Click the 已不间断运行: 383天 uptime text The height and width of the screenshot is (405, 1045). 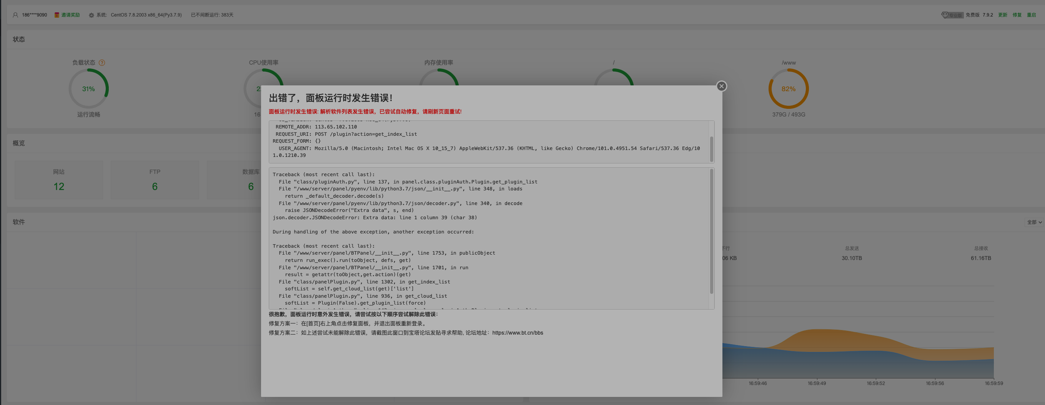(x=212, y=15)
